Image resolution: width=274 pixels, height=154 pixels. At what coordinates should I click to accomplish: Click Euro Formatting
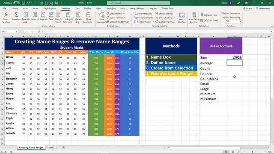231,18
